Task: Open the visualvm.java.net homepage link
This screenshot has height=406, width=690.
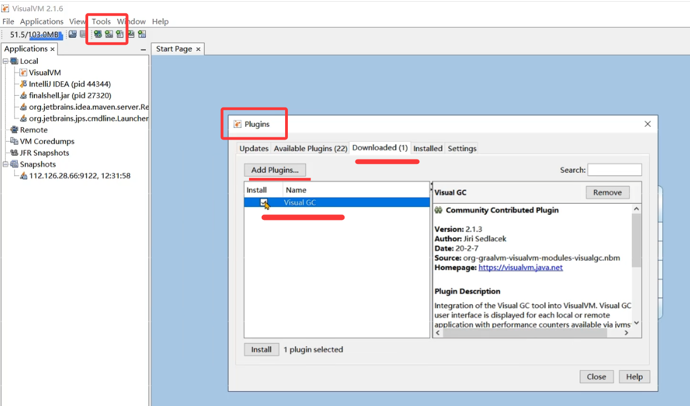Action: coord(520,268)
